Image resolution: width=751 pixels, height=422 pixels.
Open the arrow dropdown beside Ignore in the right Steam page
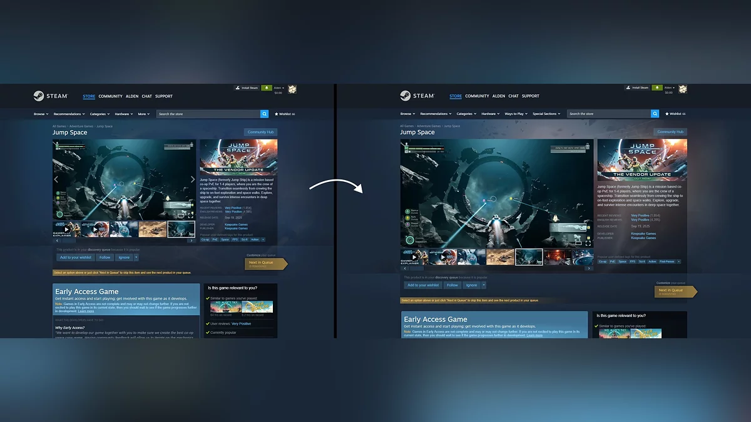484,285
